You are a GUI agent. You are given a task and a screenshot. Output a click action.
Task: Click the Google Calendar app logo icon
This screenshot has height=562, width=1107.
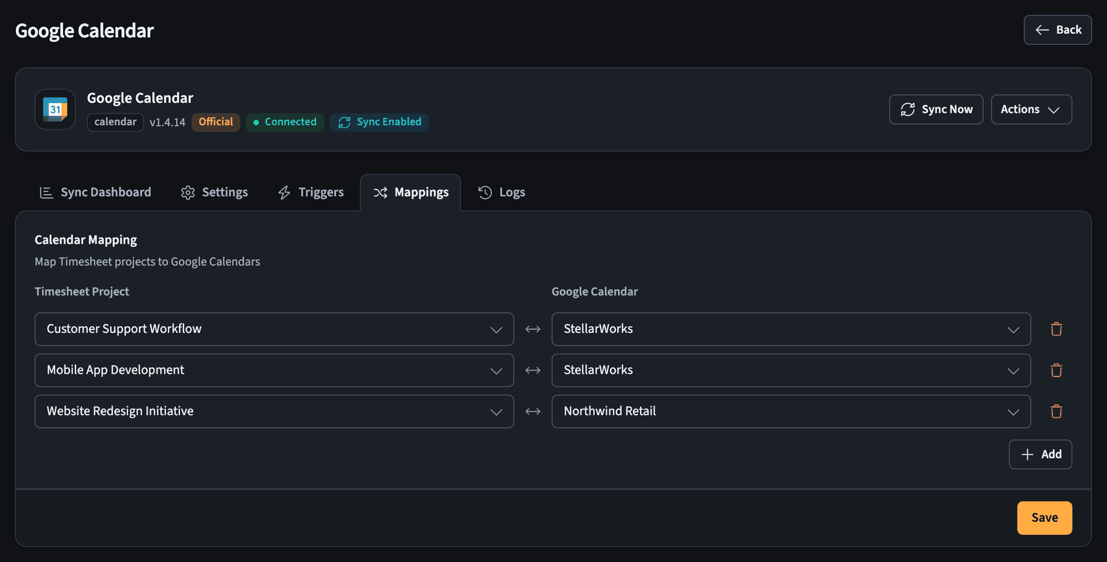(x=55, y=109)
